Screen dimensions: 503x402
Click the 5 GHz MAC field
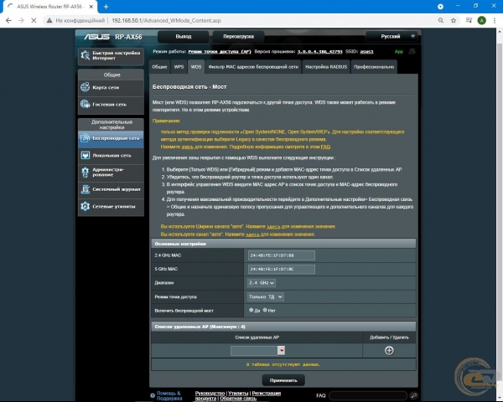[x=282, y=270]
